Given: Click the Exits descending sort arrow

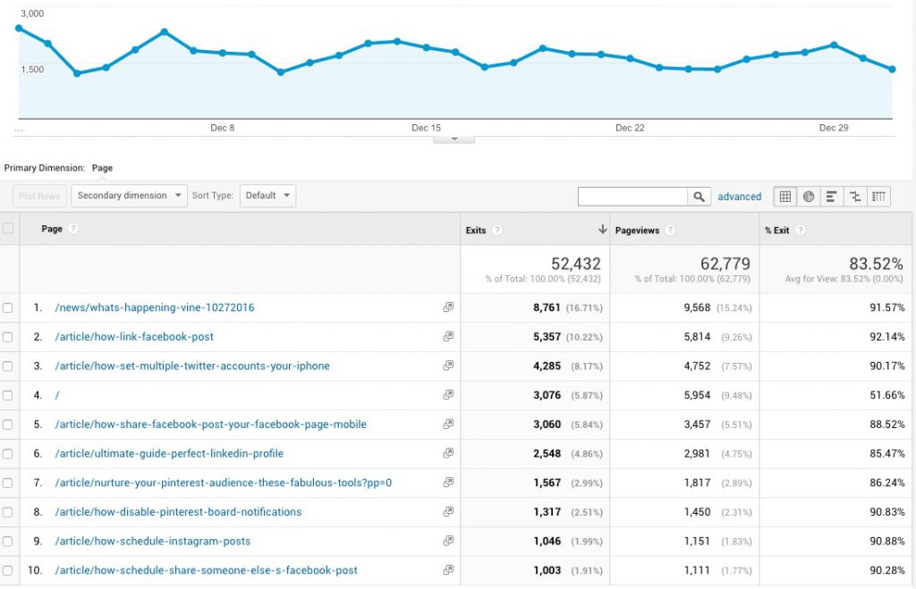Looking at the screenshot, I should (x=602, y=230).
